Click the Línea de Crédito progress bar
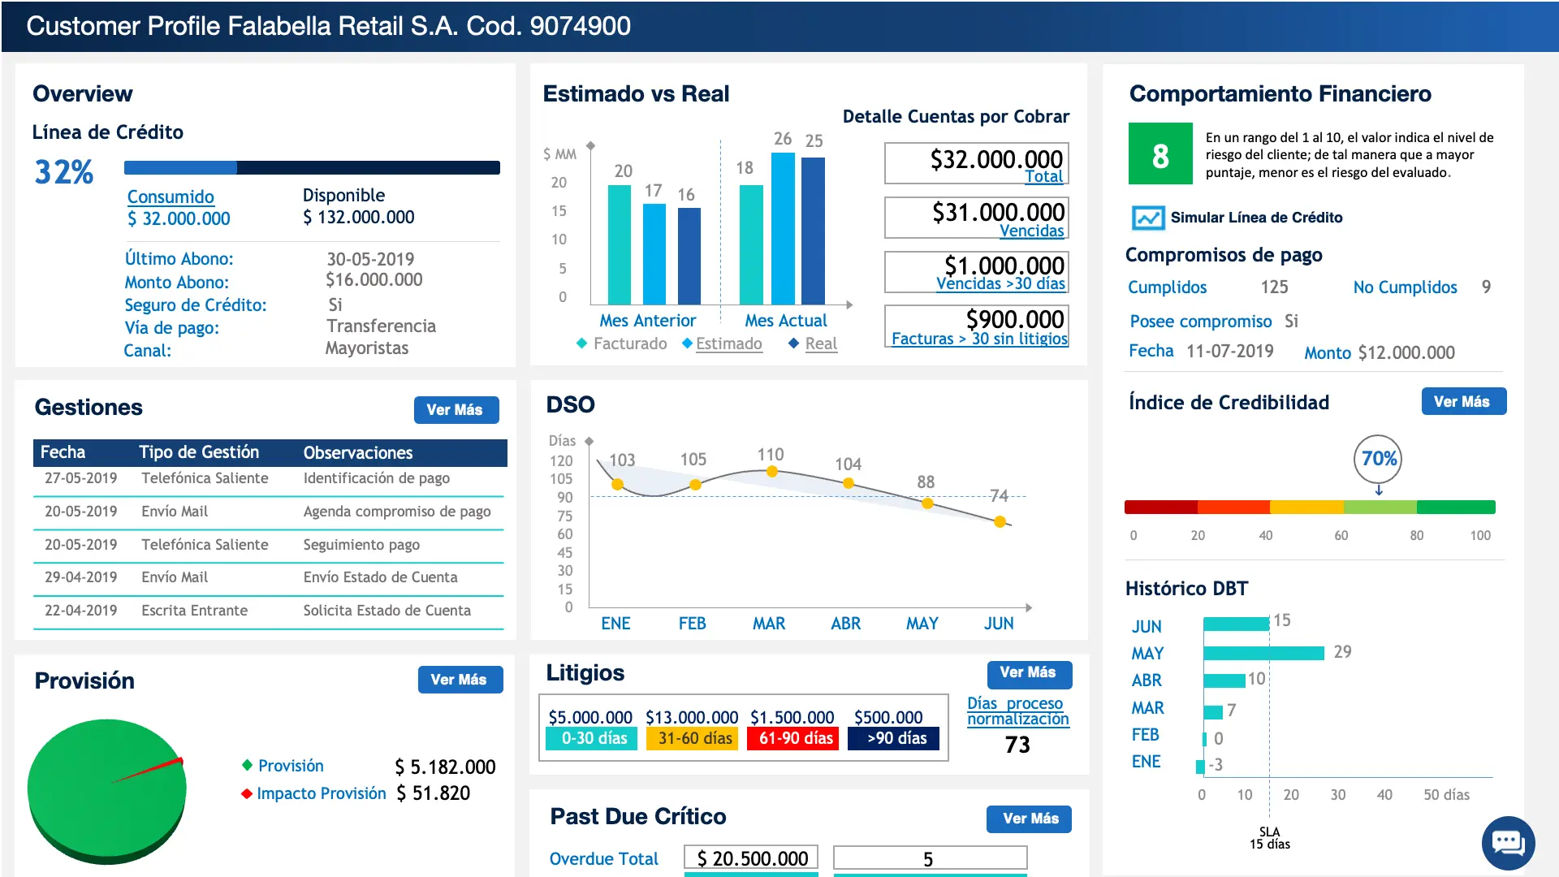 click(312, 168)
